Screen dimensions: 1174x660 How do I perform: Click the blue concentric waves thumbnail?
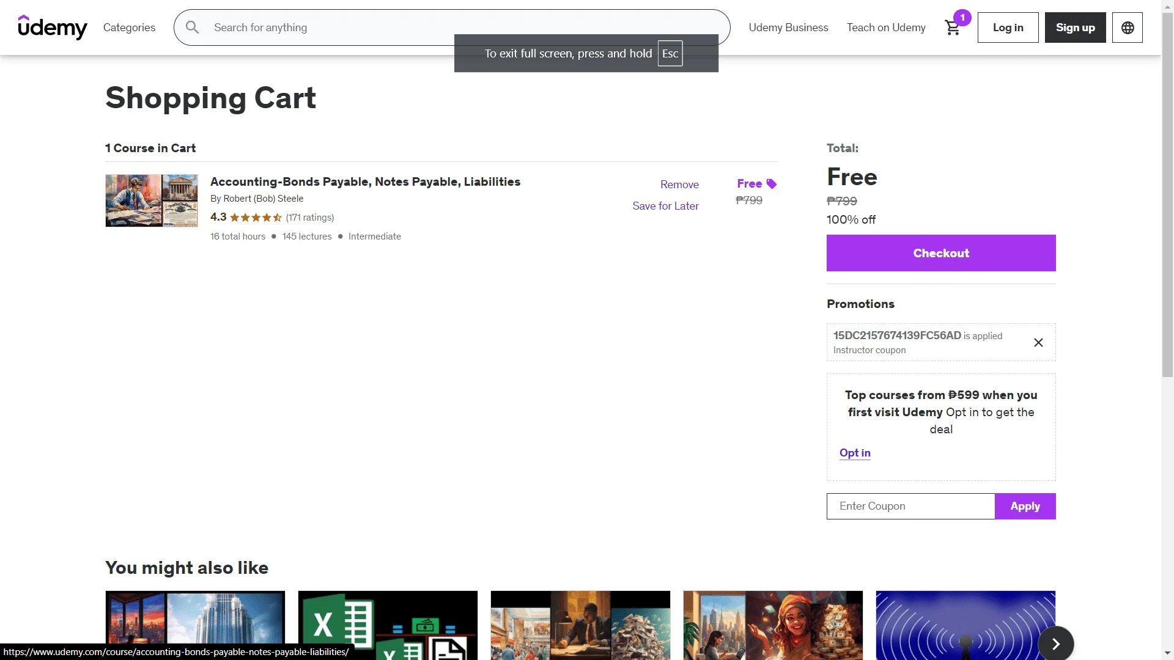tap(965, 625)
